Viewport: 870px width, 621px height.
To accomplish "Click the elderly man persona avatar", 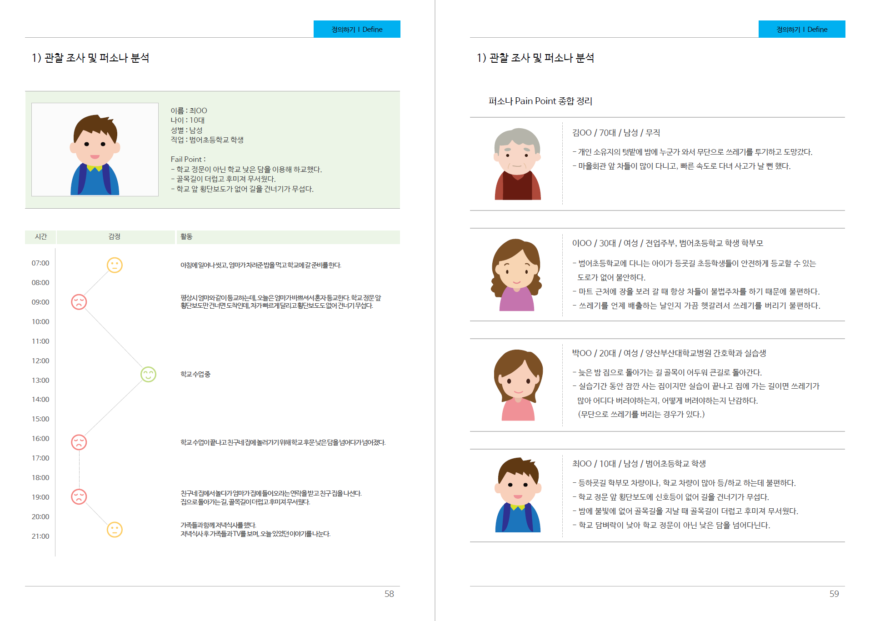I will point(517,164).
